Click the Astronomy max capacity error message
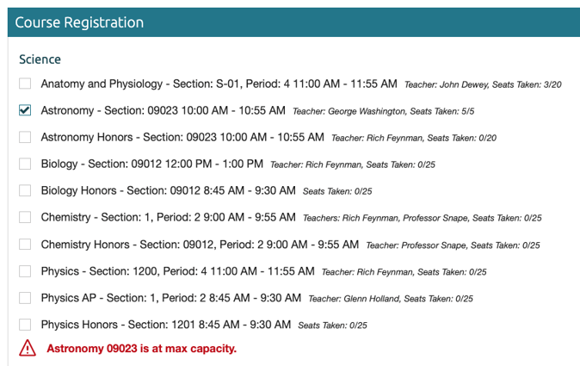This screenshot has width=580, height=366. coord(141,349)
